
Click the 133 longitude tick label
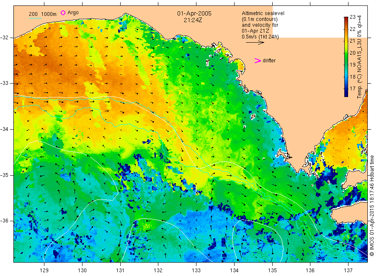click(196, 271)
